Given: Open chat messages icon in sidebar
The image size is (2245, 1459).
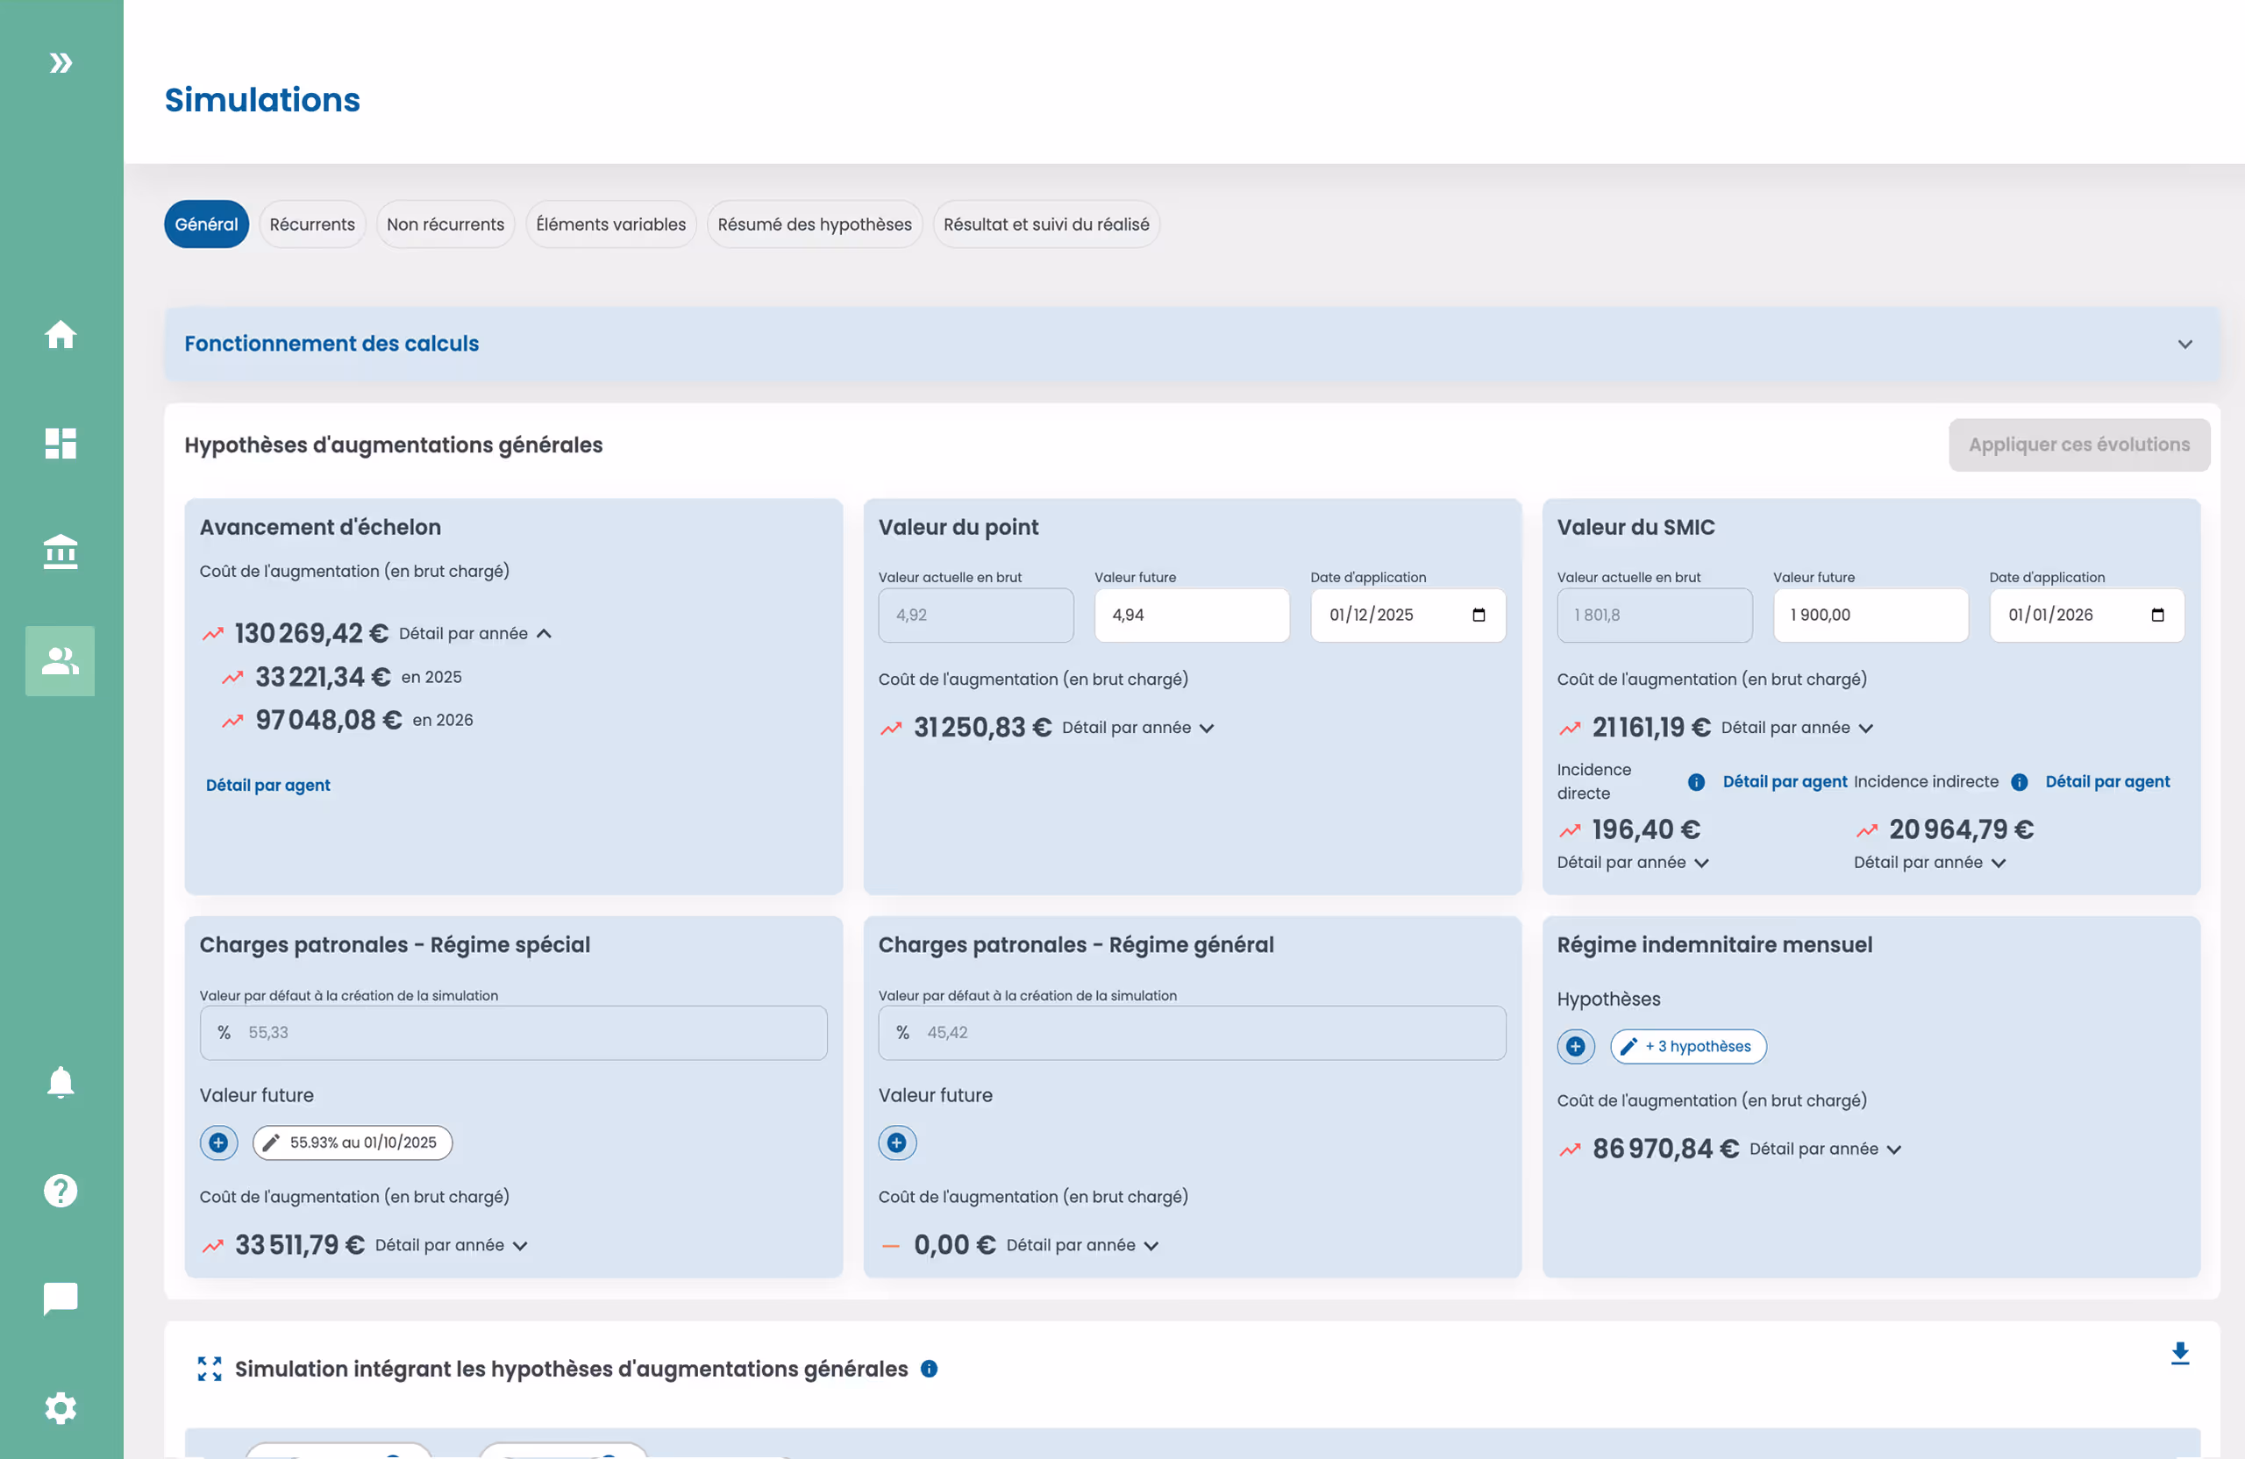Looking at the screenshot, I should coord(61,1299).
